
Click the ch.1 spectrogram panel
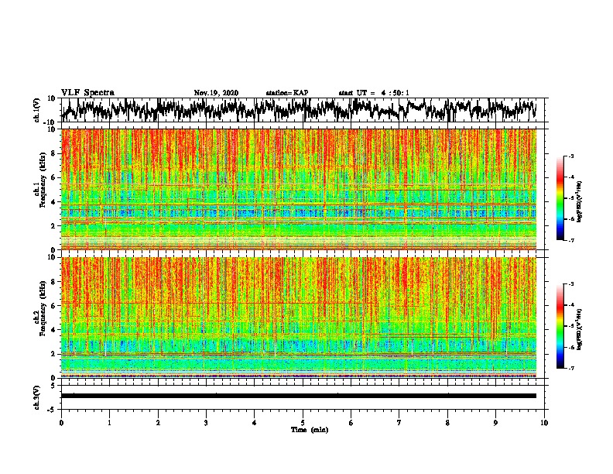coord(299,189)
